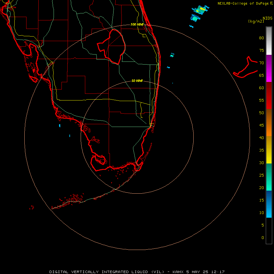The image size is (274, 274).
Task: Click the largest VIL echo with yellow core
Action: coord(201,10)
